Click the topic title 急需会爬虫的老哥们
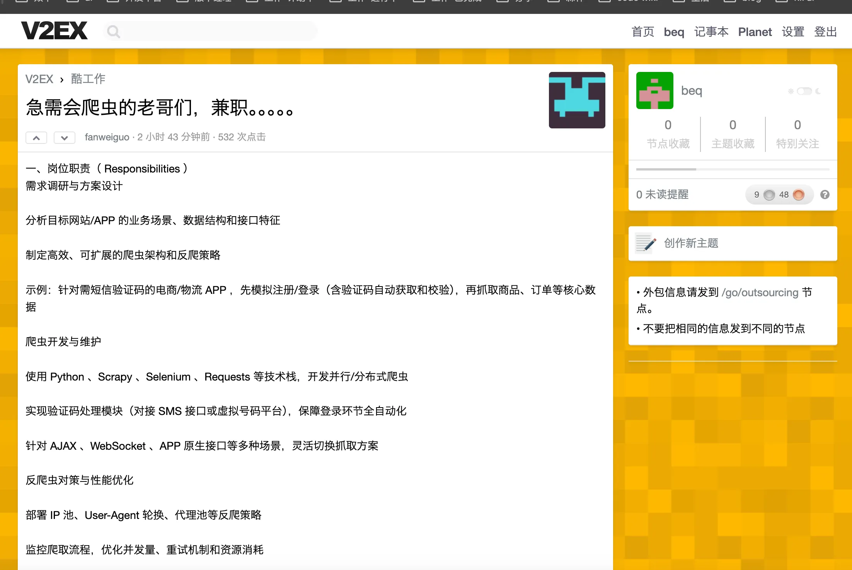The height and width of the screenshot is (570, 852). (x=159, y=108)
